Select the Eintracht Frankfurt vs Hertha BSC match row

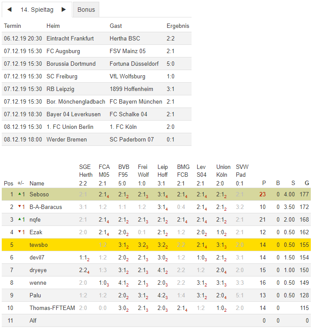click(x=97, y=38)
